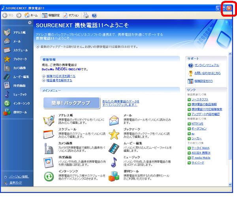Open the ボーダフォン link
The image size is (237, 206).
[x=199, y=128]
